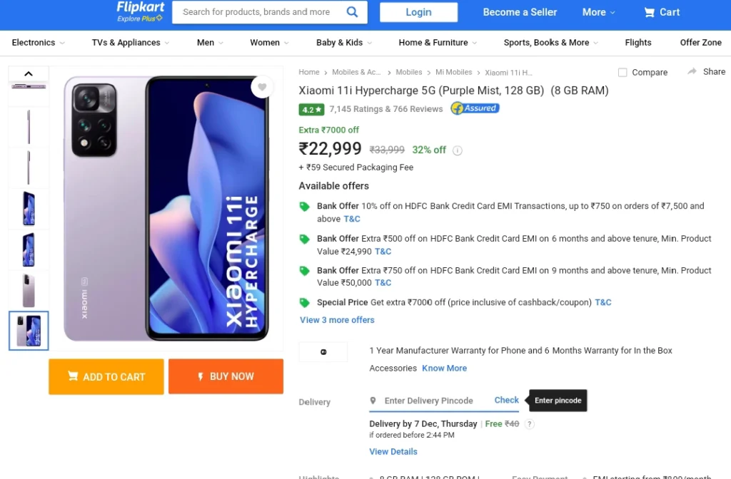Viewport: 731px width, 479px height.
Task: Expand the Electronics category dropdown
Action: (39, 43)
